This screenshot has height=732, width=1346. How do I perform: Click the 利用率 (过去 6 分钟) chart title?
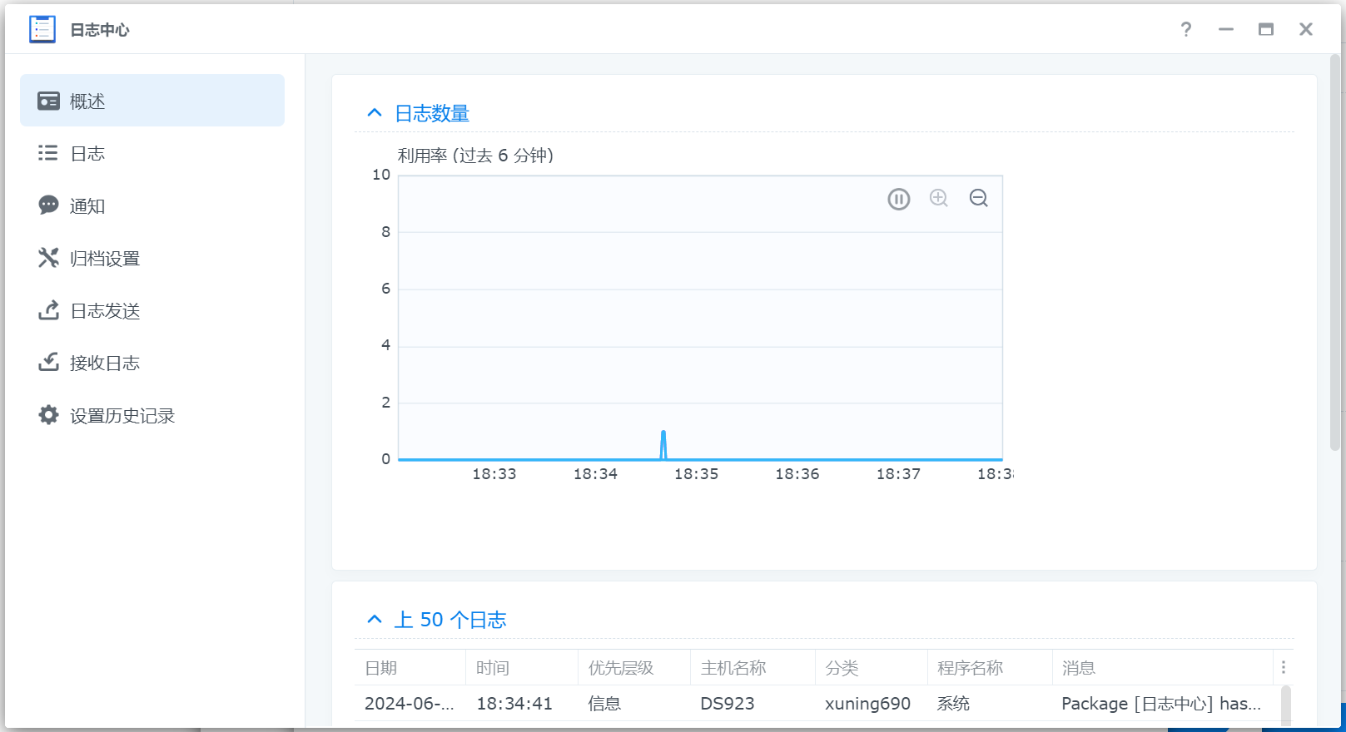[x=475, y=156]
